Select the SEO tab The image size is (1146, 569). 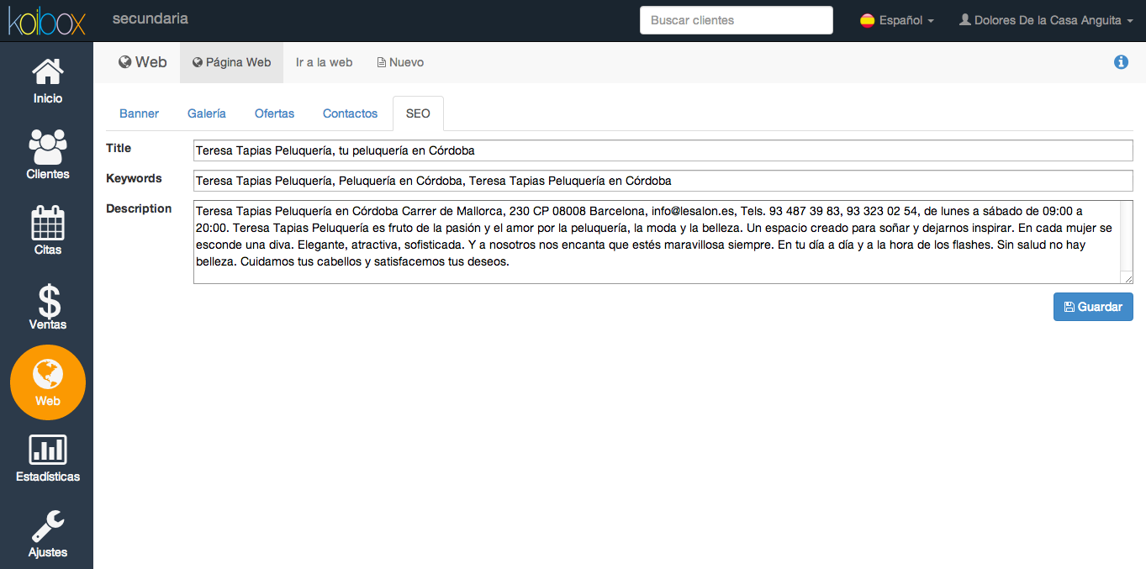click(x=418, y=113)
